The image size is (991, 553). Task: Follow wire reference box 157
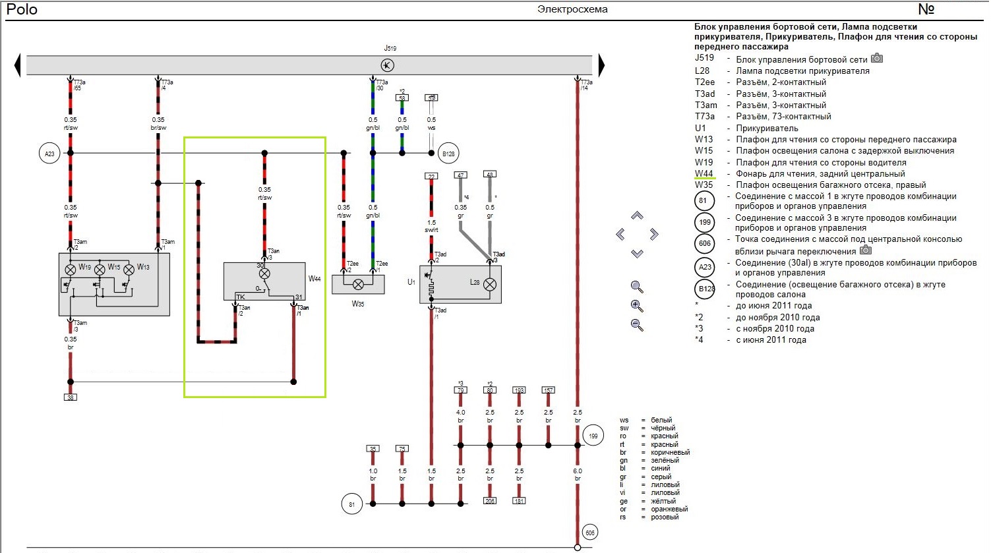coord(549,390)
